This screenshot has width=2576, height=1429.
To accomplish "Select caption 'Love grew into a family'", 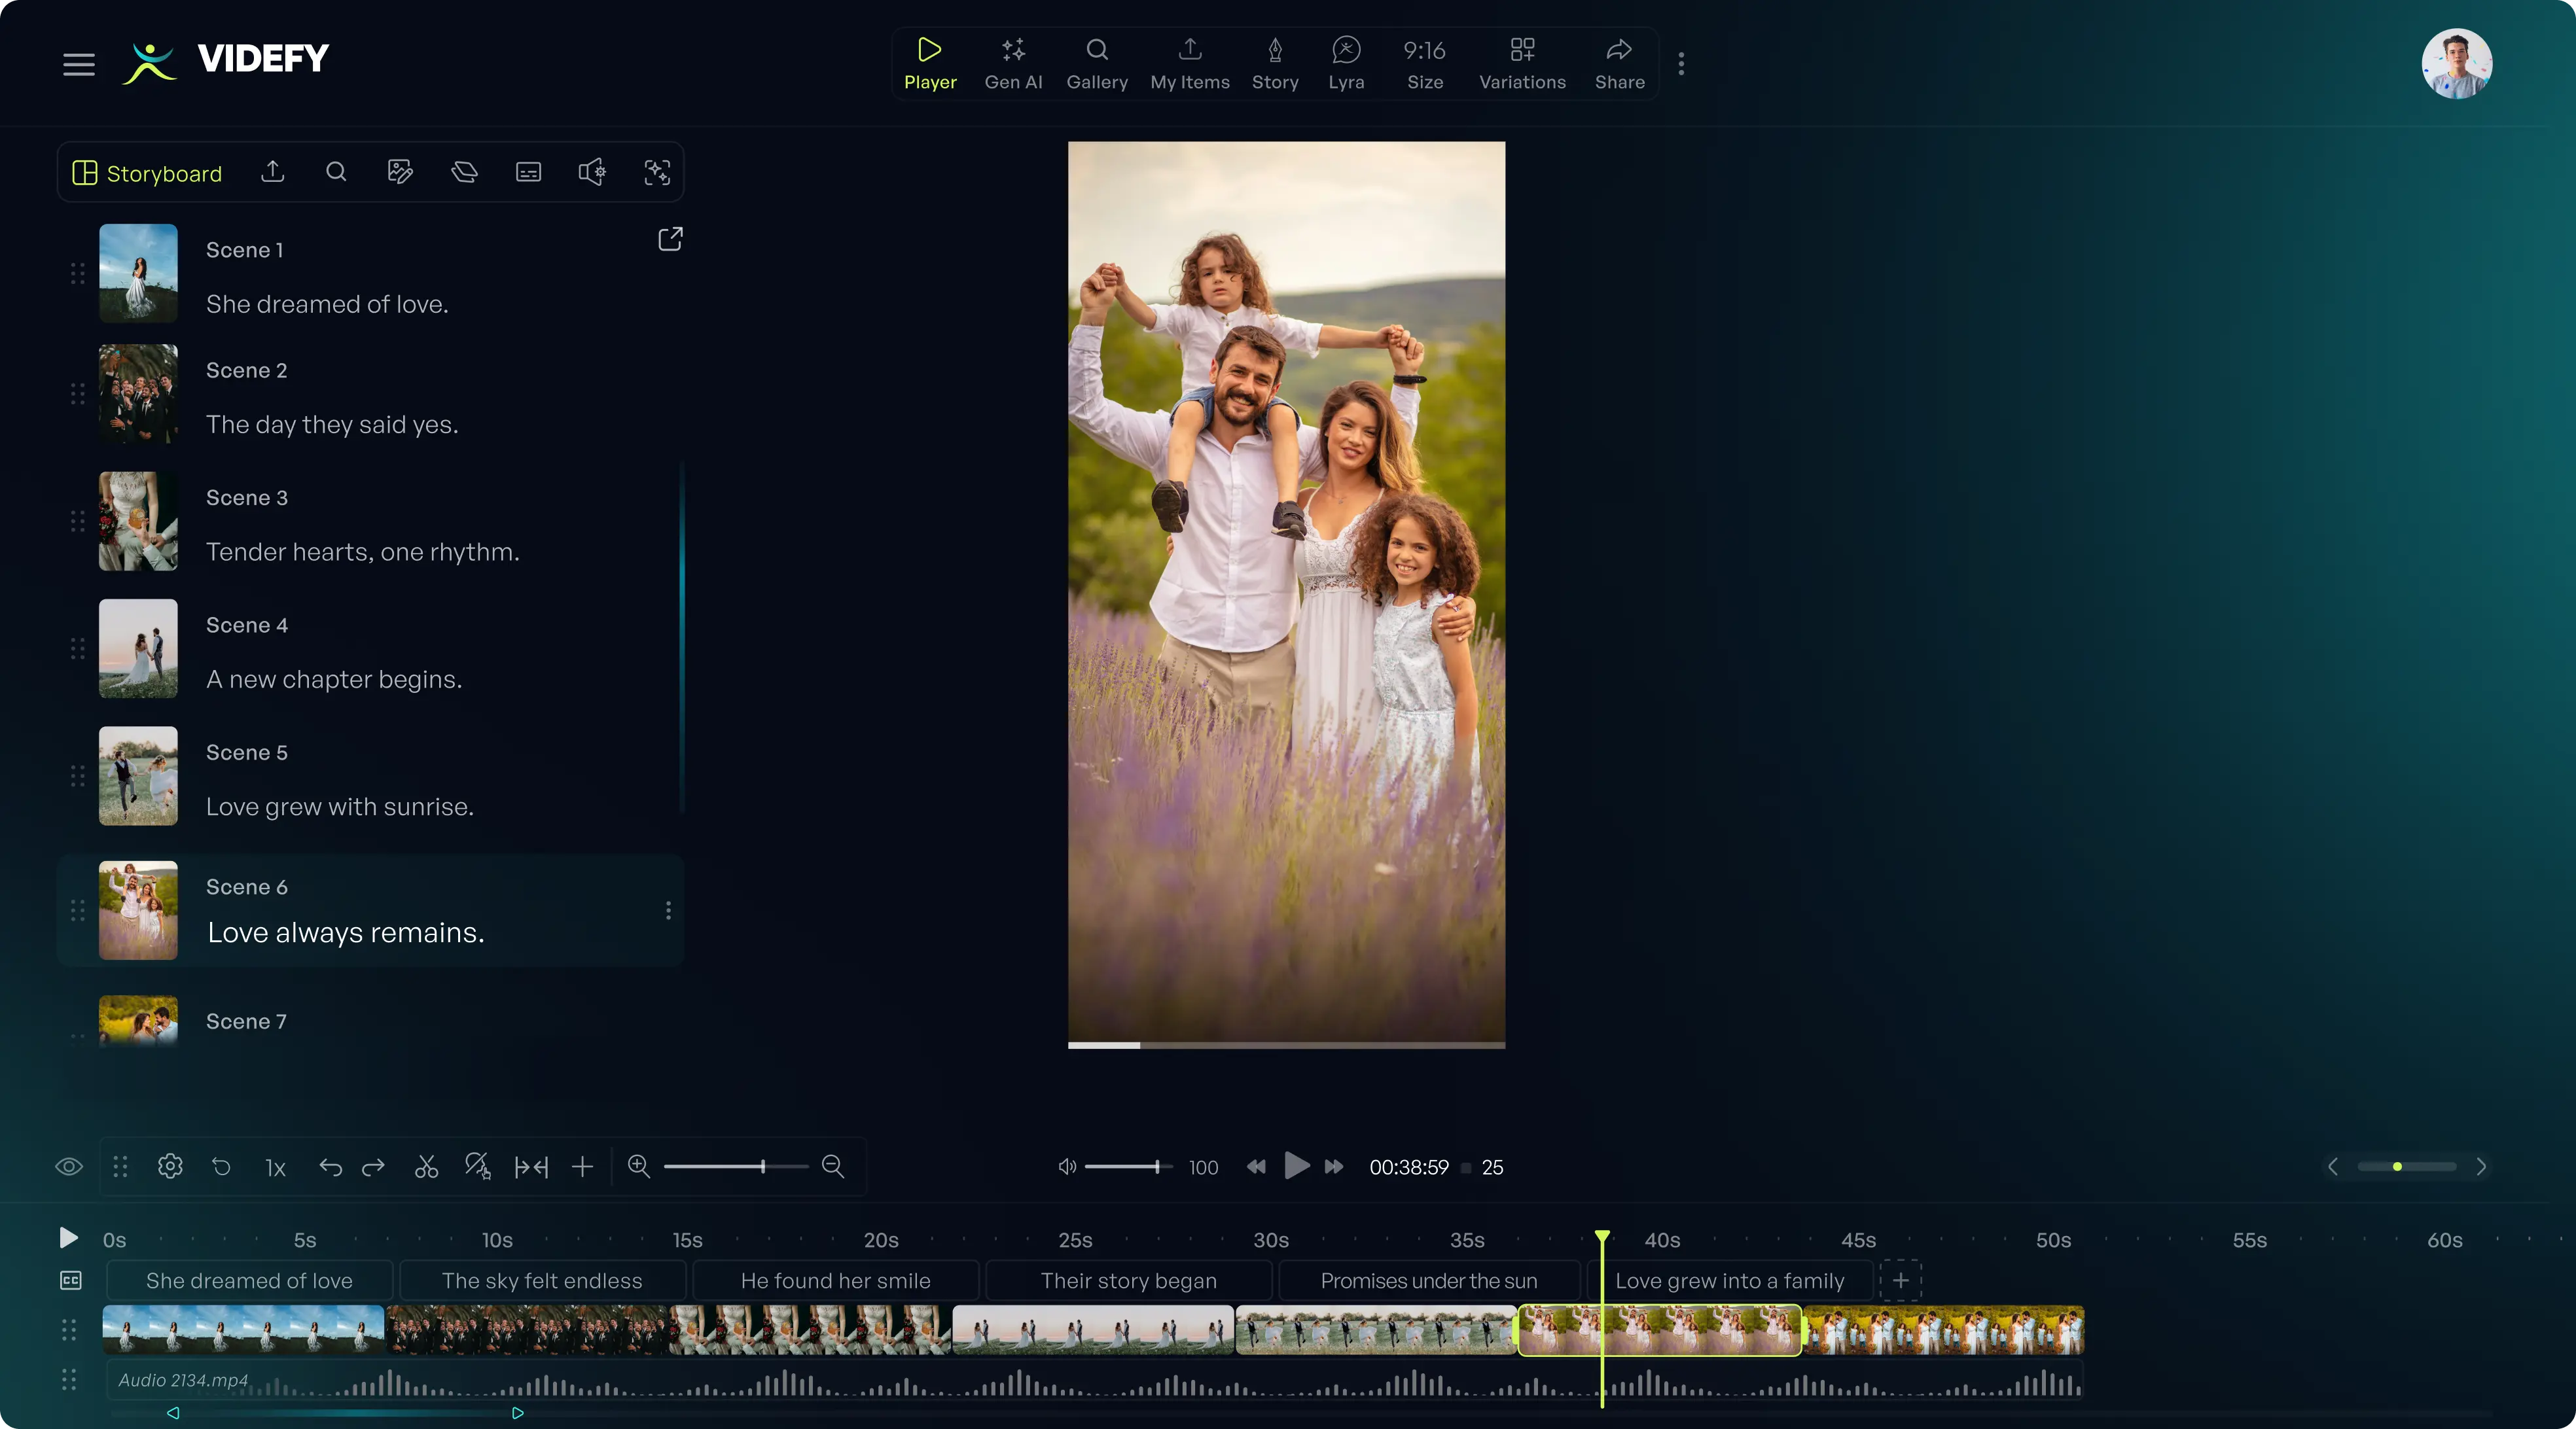I will (1730, 1281).
